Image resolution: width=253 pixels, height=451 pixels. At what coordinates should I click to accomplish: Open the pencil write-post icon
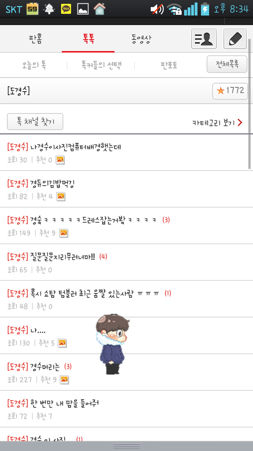click(235, 39)
